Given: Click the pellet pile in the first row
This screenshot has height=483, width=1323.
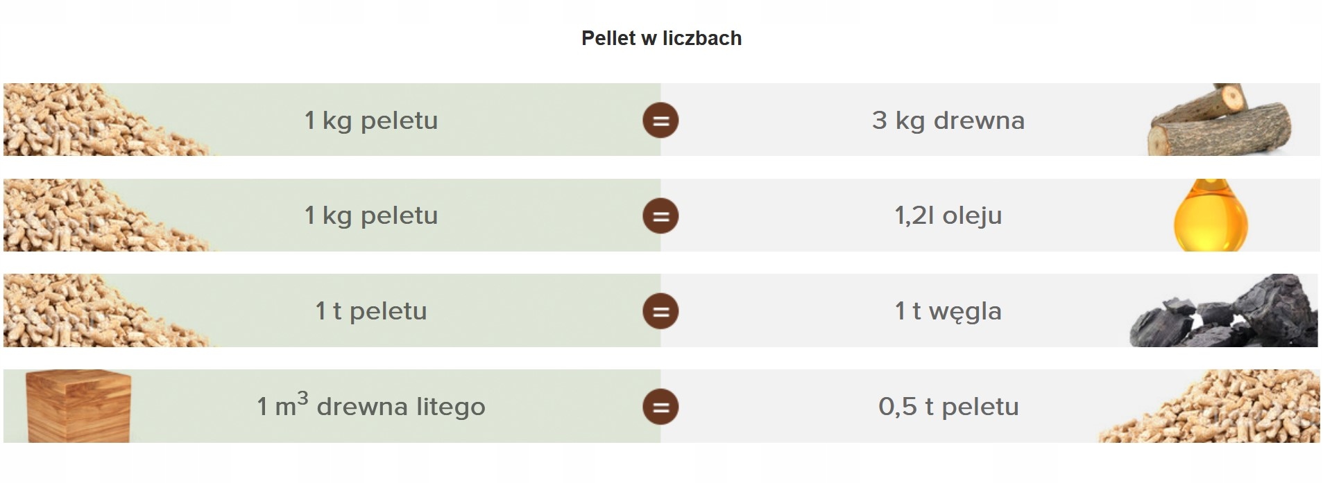Looking at the screenshot, I should point(108,119).
